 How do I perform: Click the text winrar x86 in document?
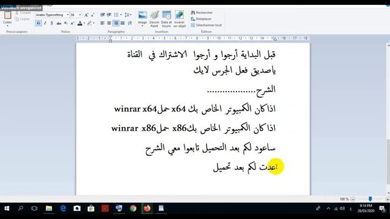tap(133, 128)
